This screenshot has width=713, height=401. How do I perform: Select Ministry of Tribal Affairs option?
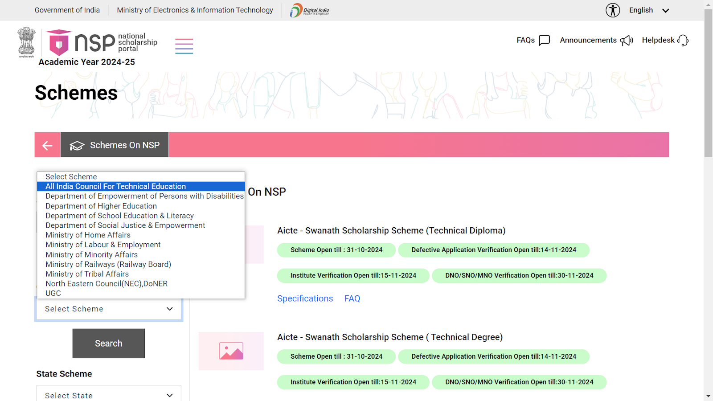point(141,274)
